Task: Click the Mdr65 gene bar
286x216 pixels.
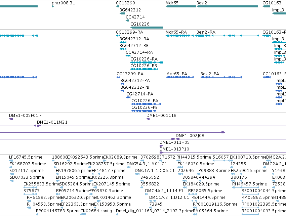Action: tap(181, 6)
